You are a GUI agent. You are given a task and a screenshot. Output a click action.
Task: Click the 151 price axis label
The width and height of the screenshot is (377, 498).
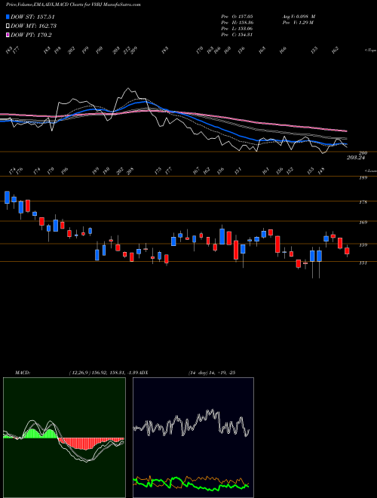pyautogui.click(x=363, y=263)
